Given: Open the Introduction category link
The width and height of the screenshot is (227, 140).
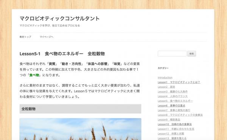Looking at the screenshot, I should (165, 78).
